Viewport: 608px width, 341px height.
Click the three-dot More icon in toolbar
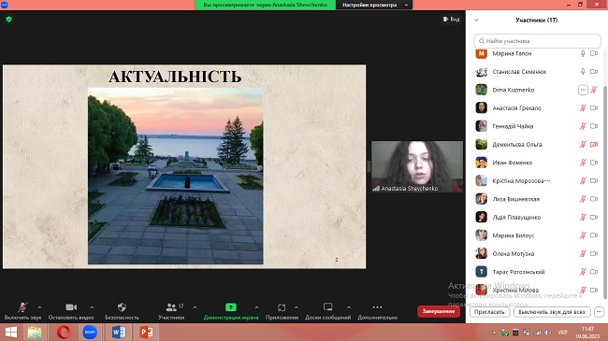tap(377, 307)
